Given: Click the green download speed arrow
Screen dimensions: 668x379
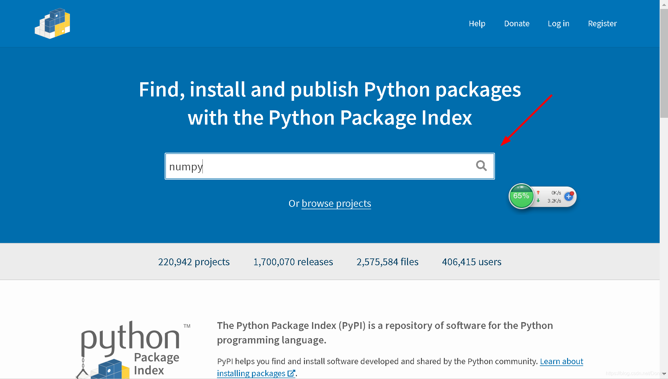Looking at the screenshot, I should click(x=538, y=201).
